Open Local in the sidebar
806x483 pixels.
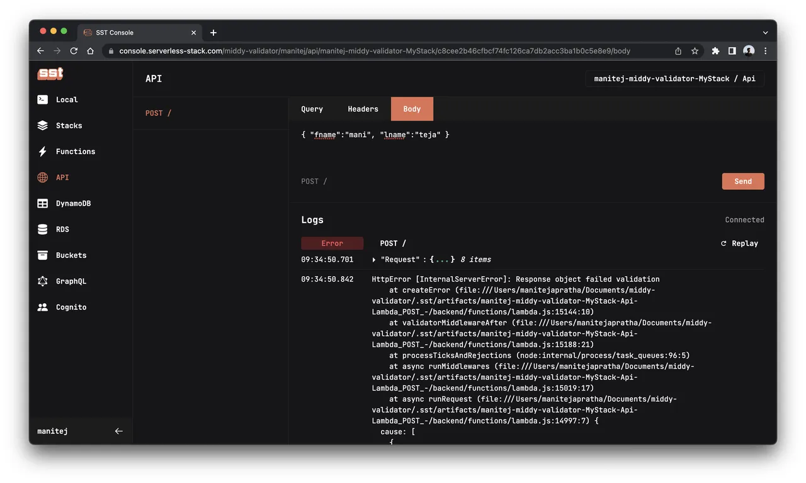pyautogui.click(x=67, y=99)
